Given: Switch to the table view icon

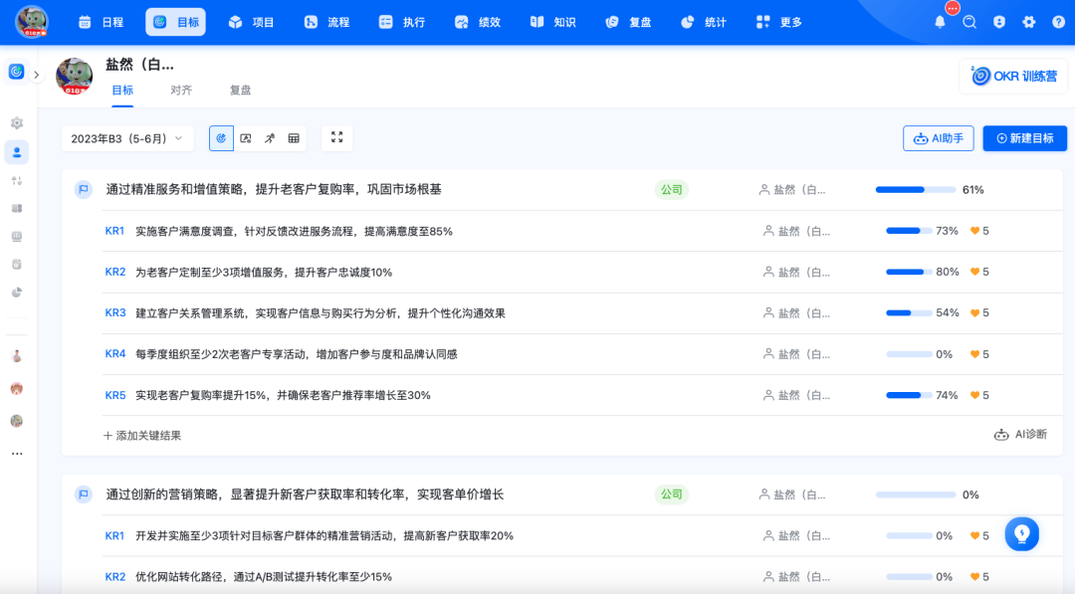Looking at the screenshot, I should coord(294,138).
